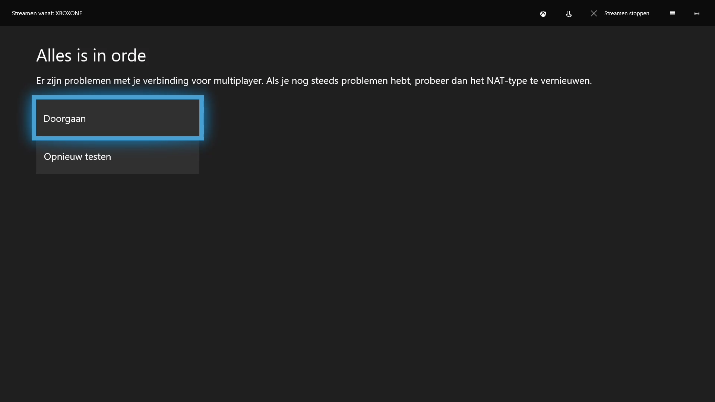Click the Streamen stoppen label
Viewport: 715px width, 402px height.
(x=627, y=13)
